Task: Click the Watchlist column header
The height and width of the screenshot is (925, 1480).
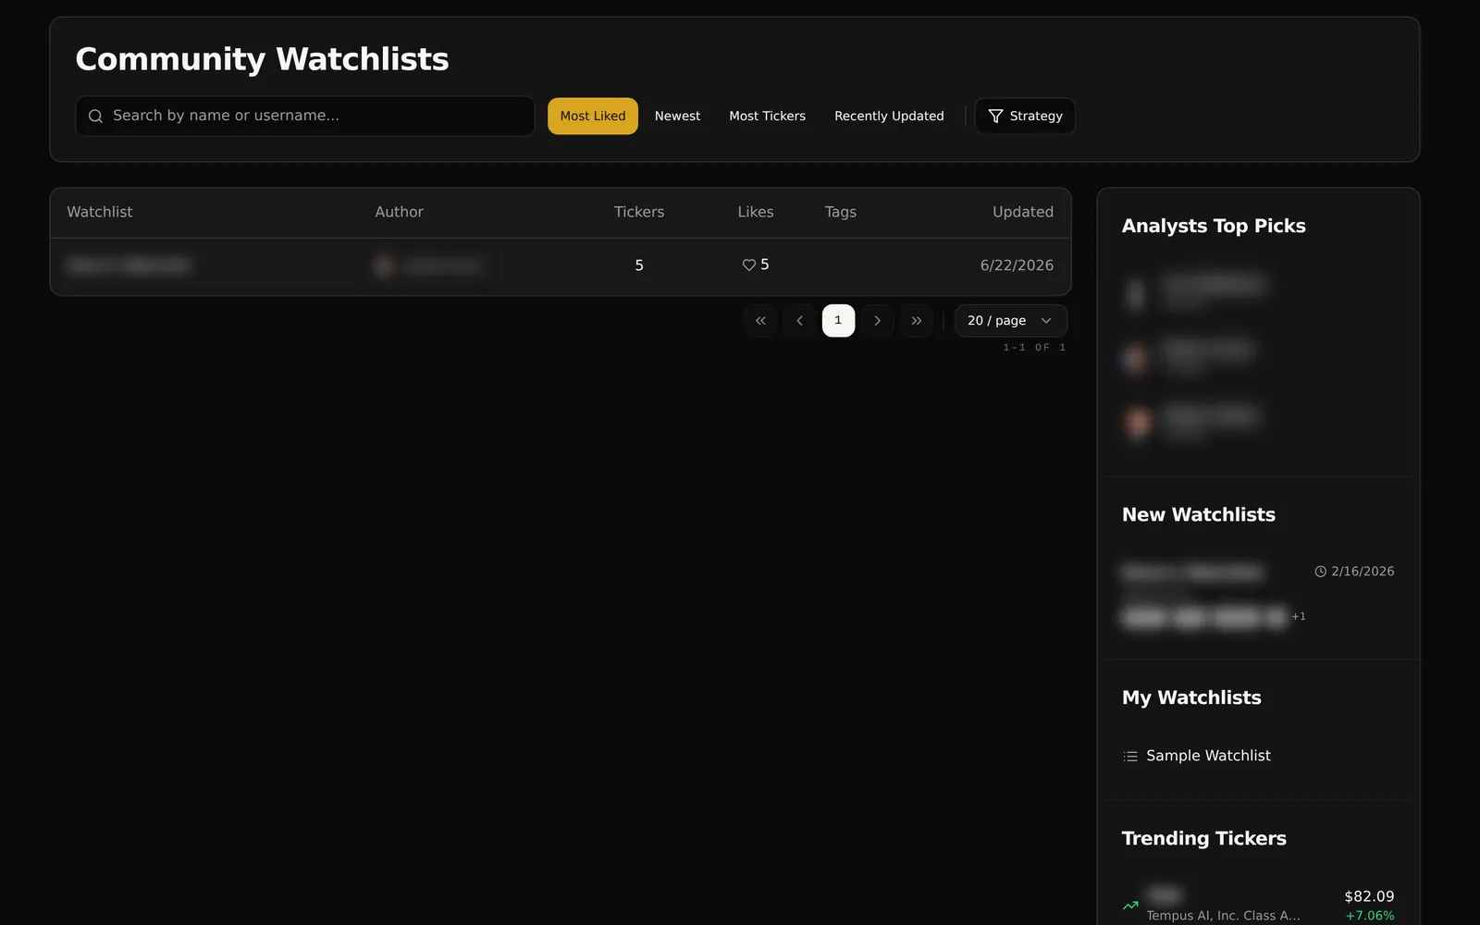Action: 100,212
